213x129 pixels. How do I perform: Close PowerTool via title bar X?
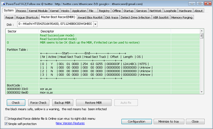[208, 4]
